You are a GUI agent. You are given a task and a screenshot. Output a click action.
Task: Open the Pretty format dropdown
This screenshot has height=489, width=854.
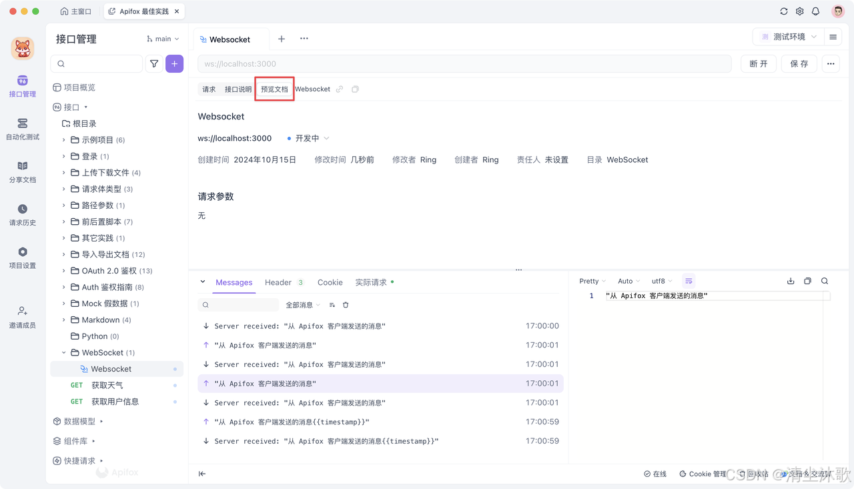tap(592, 281)
